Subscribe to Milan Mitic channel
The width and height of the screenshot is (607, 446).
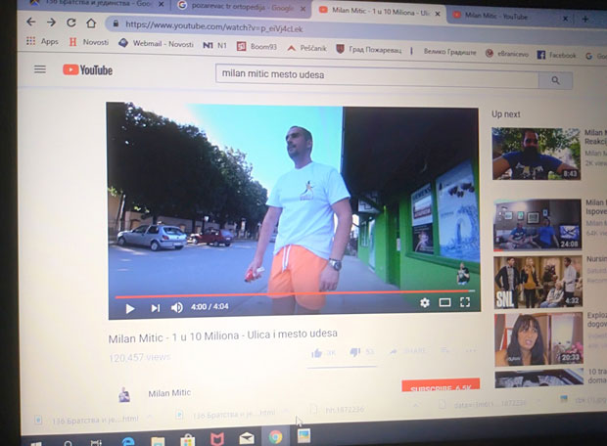[441, 389]
